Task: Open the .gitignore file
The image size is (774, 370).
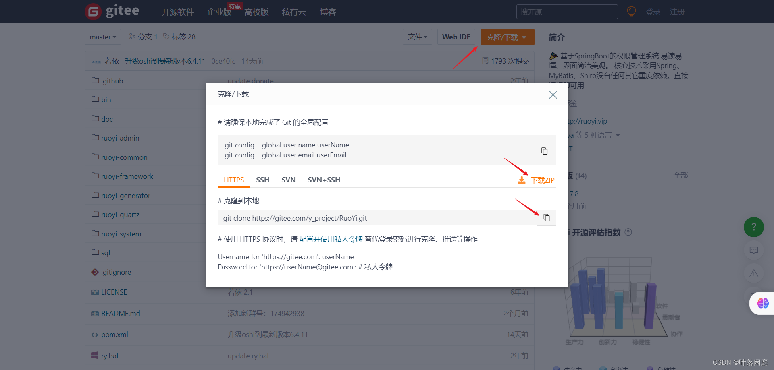Action: tap(116, 272)
